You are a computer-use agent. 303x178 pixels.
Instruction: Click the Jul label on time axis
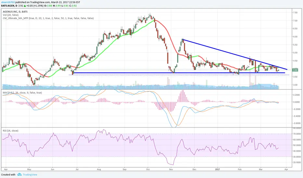[x=77, y=169]
